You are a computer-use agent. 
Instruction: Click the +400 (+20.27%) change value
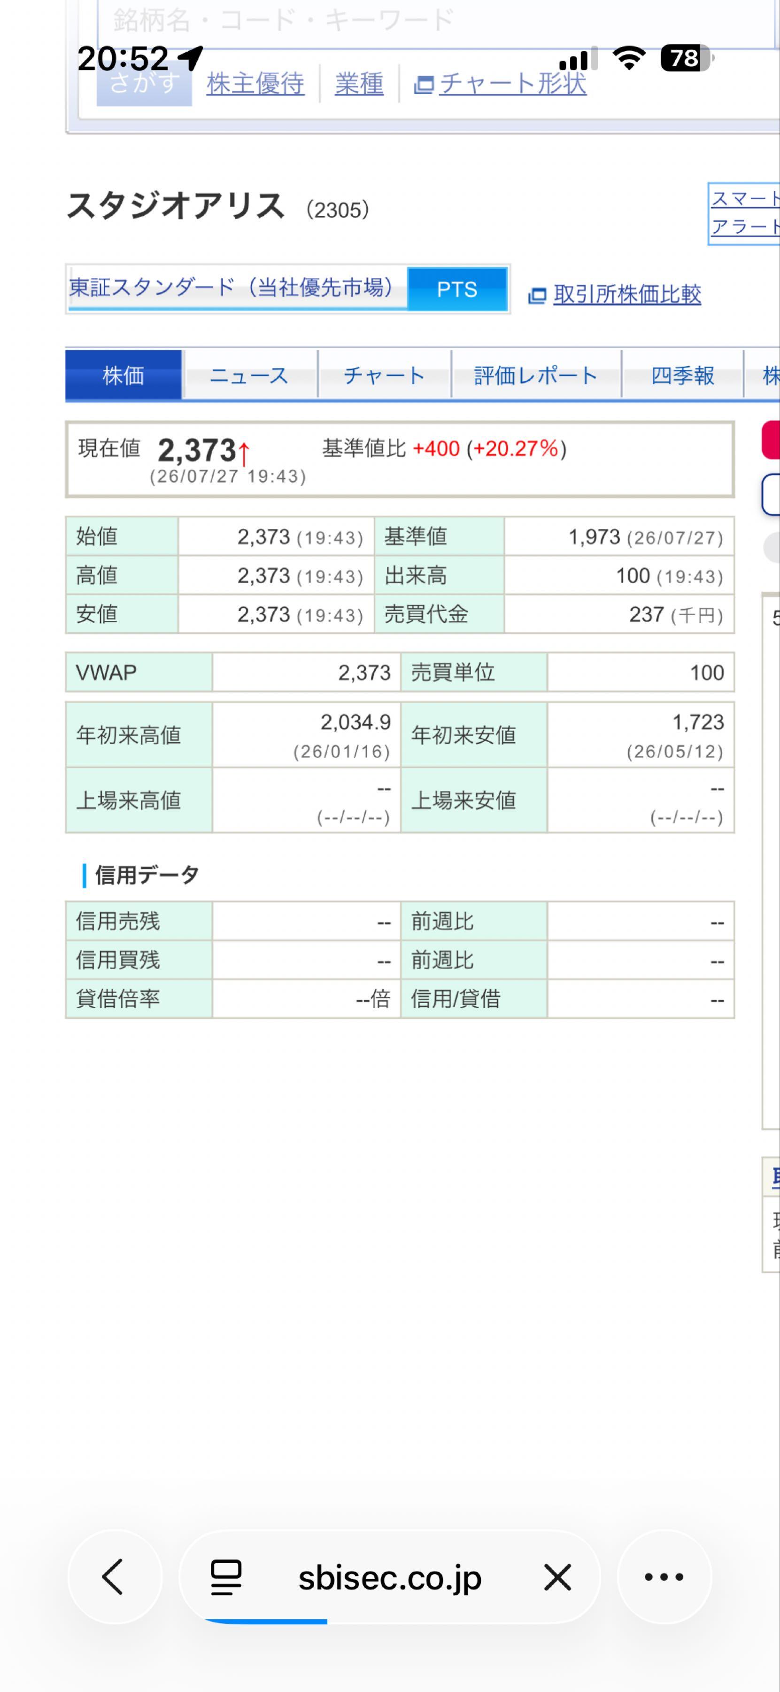[x=489, y=449]
